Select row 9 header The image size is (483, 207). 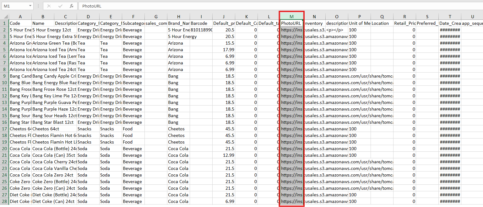point(4,76)
